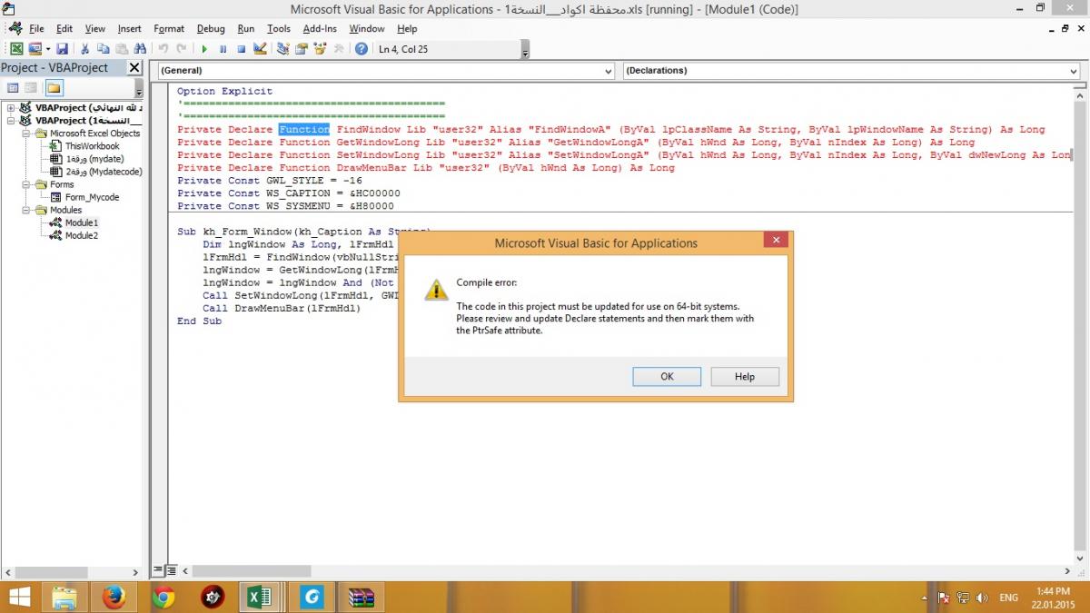Click the Cut scissors icon
This screenshot has width=1090, height=613.
tap(84, 49)
